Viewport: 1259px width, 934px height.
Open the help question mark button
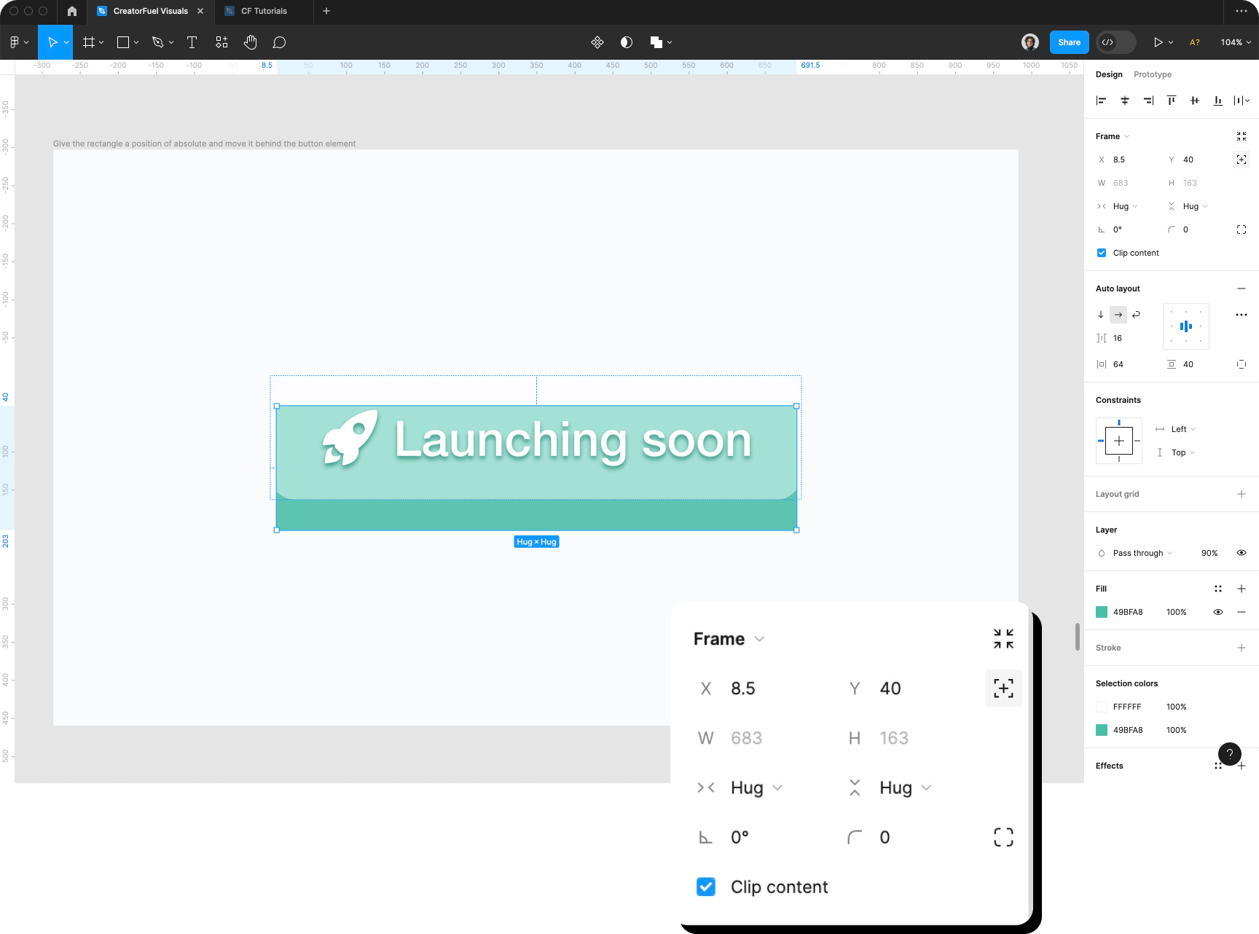click(1230, 754)
